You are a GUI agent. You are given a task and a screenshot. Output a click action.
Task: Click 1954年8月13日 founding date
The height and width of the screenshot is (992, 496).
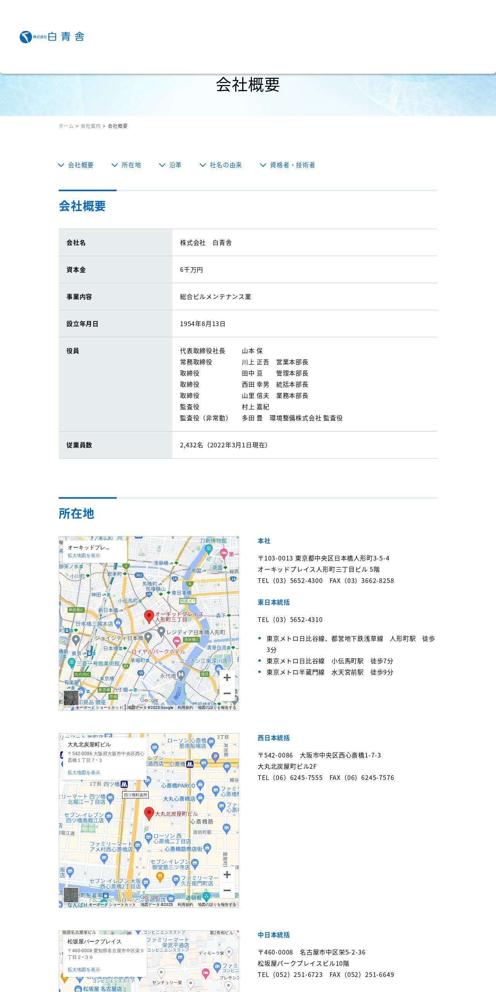tap(203, 324)
